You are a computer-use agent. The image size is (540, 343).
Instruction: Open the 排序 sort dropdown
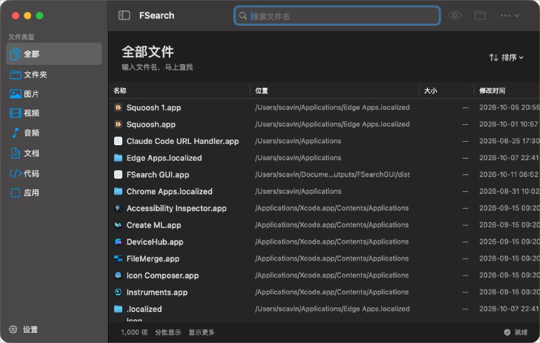pos(506,57)
